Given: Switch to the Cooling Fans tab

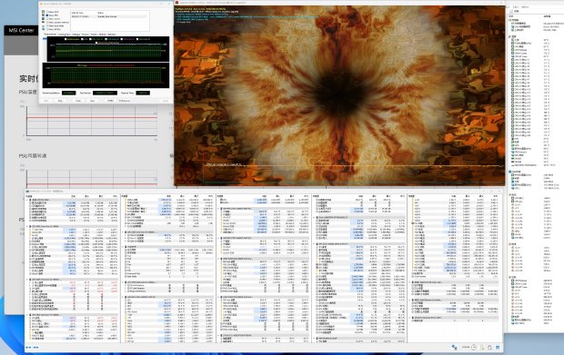Looking at the screenshot, I should pyautogui.click(x=64, y=35).
